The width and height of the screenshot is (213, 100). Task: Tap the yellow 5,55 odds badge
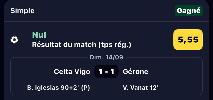[188, 40]
